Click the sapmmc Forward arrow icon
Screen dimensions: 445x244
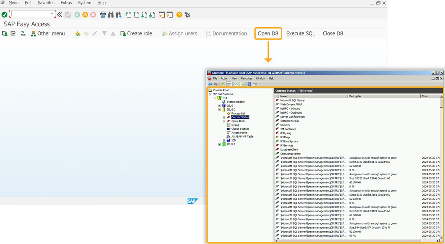click(216, 84)
